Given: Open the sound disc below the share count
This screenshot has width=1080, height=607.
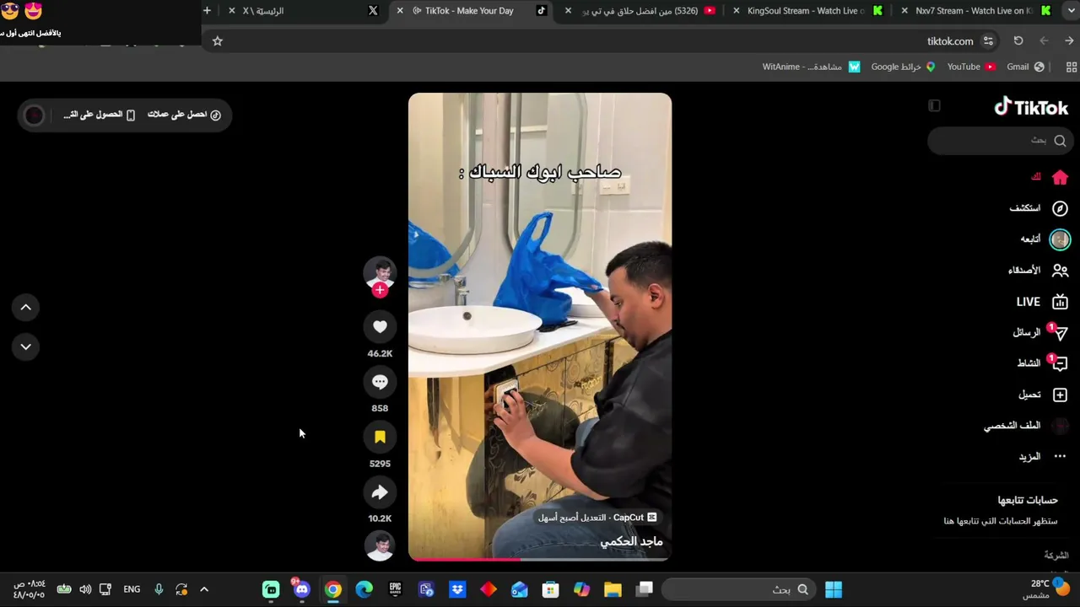Looking at the screenshot, I should pos(380,545).
